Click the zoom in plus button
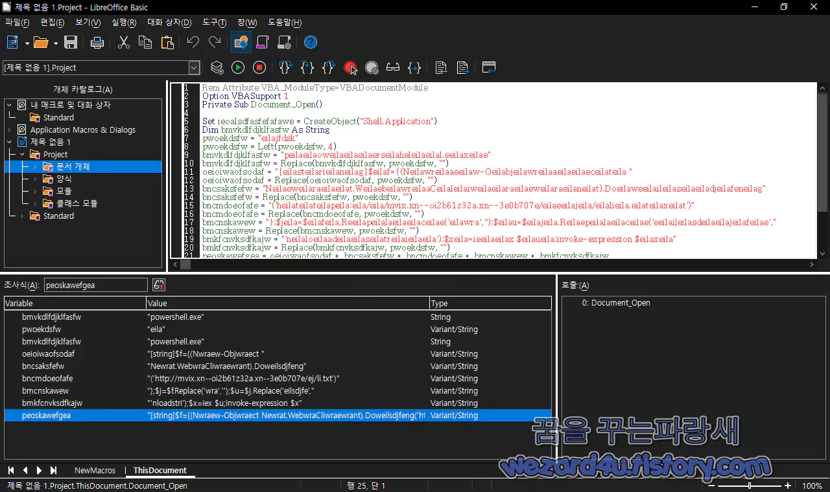Image resolution: width=830 pixels, height=492 pixels. click(x=788, y=486)
